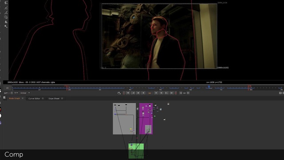Image resolution: width=284 pixels, height=160 pixels.
Task: Jump to the first frame
Action: click(128, 93)
